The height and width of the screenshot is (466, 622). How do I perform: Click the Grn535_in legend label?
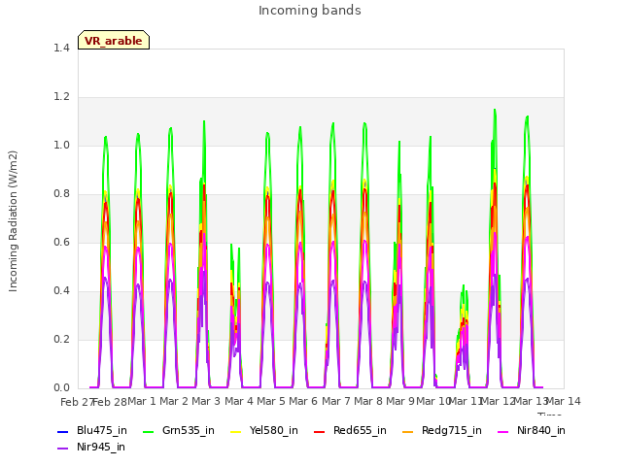(189, 430)
